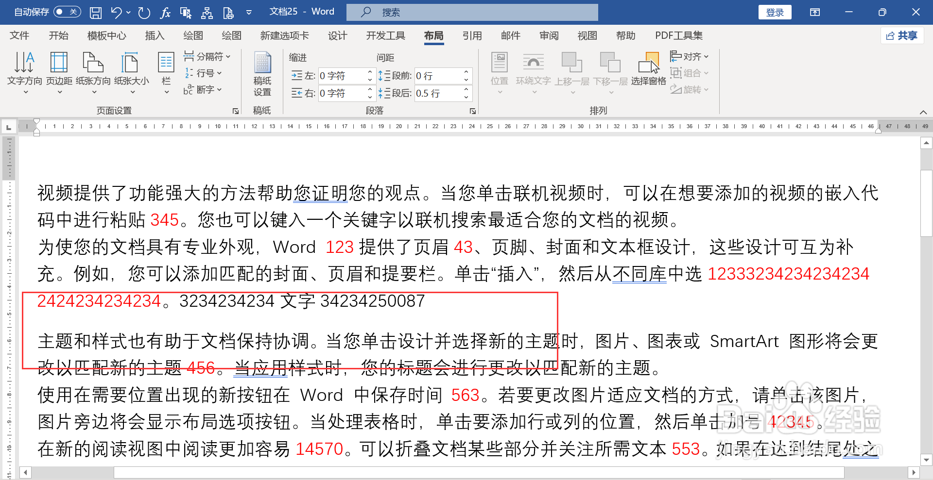Image resolution: width=933 pixels, height=480 pixels.
Task: Open the 栏 columns tool
Action: 166,72
